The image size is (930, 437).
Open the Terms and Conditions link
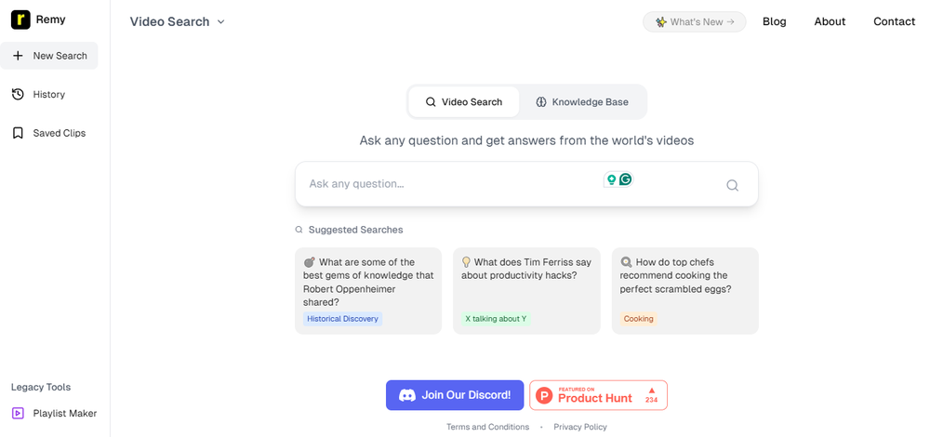487,427
